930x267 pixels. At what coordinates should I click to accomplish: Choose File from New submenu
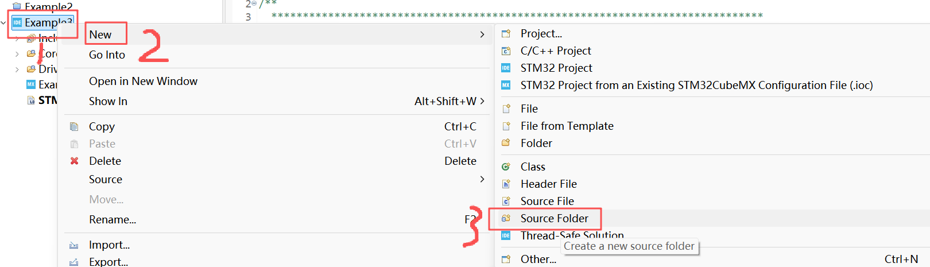(x=529, y=109)
